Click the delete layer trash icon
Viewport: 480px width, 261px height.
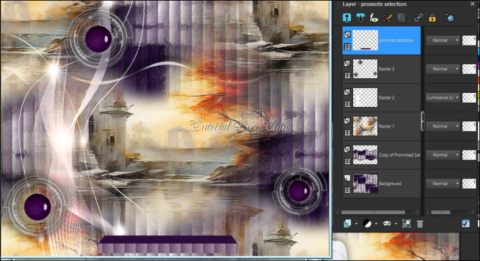point(420,224)
